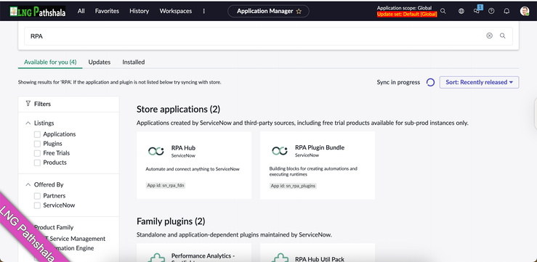Click the Filters funnel icon
537x262 pixels.
[28, 103]
